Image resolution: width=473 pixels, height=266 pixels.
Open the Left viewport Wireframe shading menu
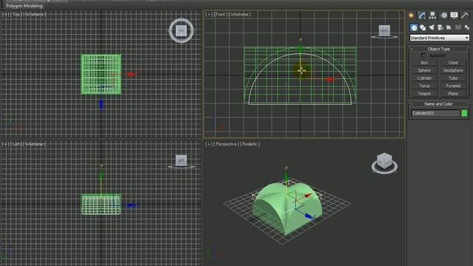(x=35, y=144)
